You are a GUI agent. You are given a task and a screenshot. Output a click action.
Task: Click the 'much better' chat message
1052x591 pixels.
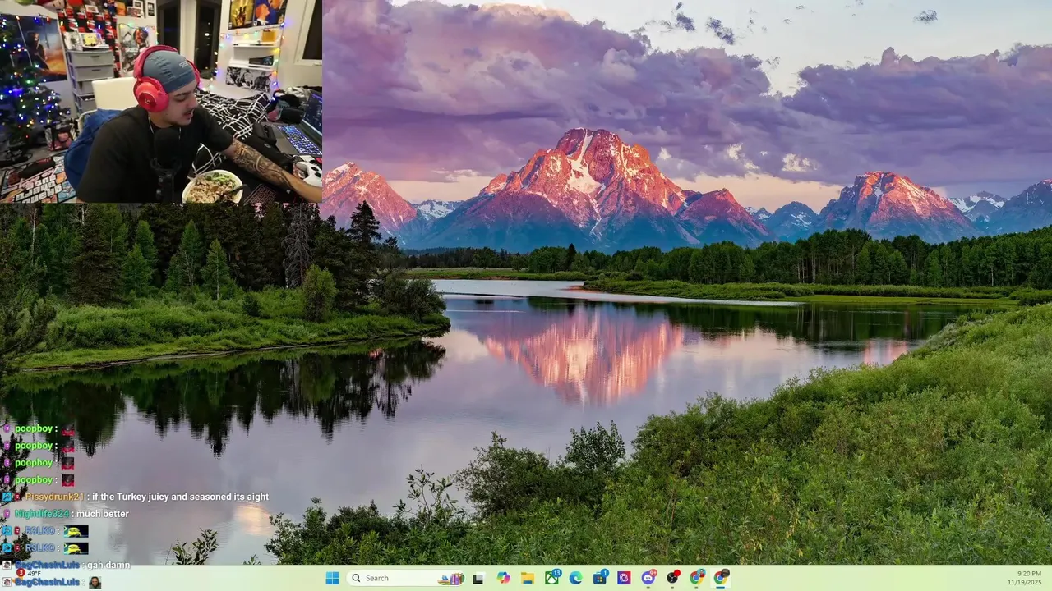103,514
